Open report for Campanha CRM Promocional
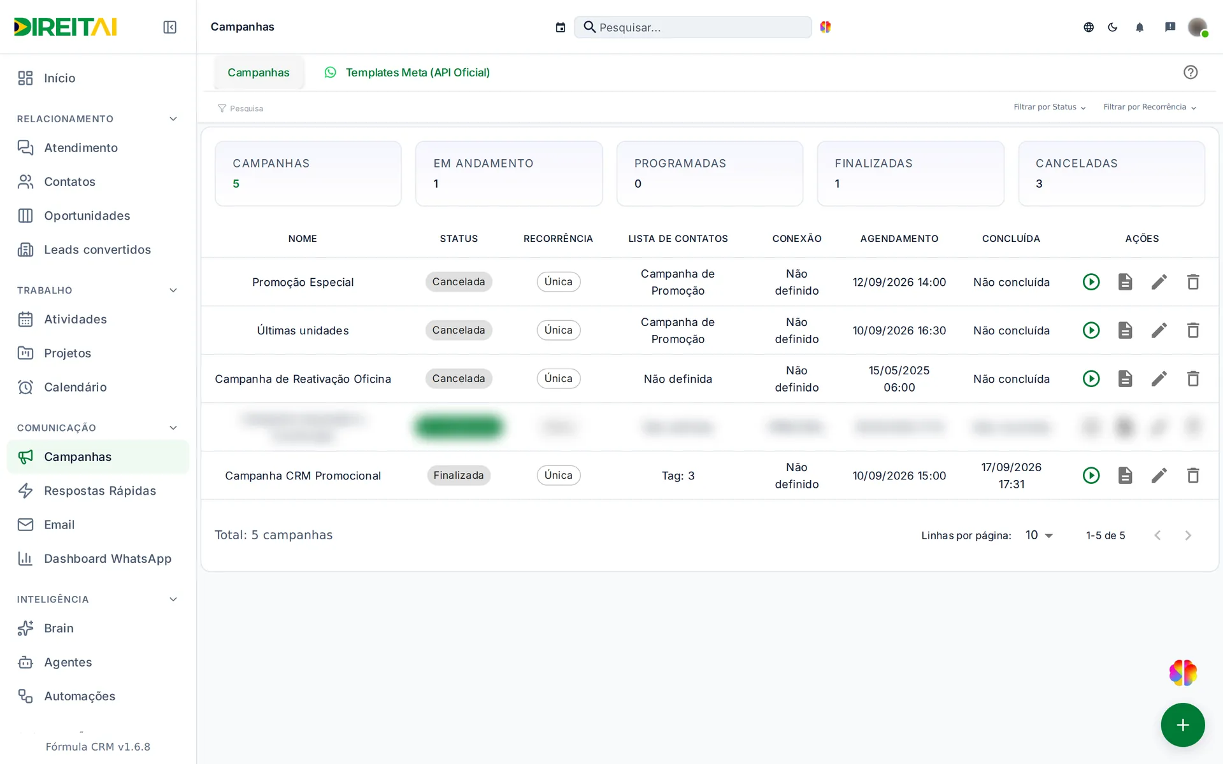Screen dimensions: 1223x764 [1125, 475]
